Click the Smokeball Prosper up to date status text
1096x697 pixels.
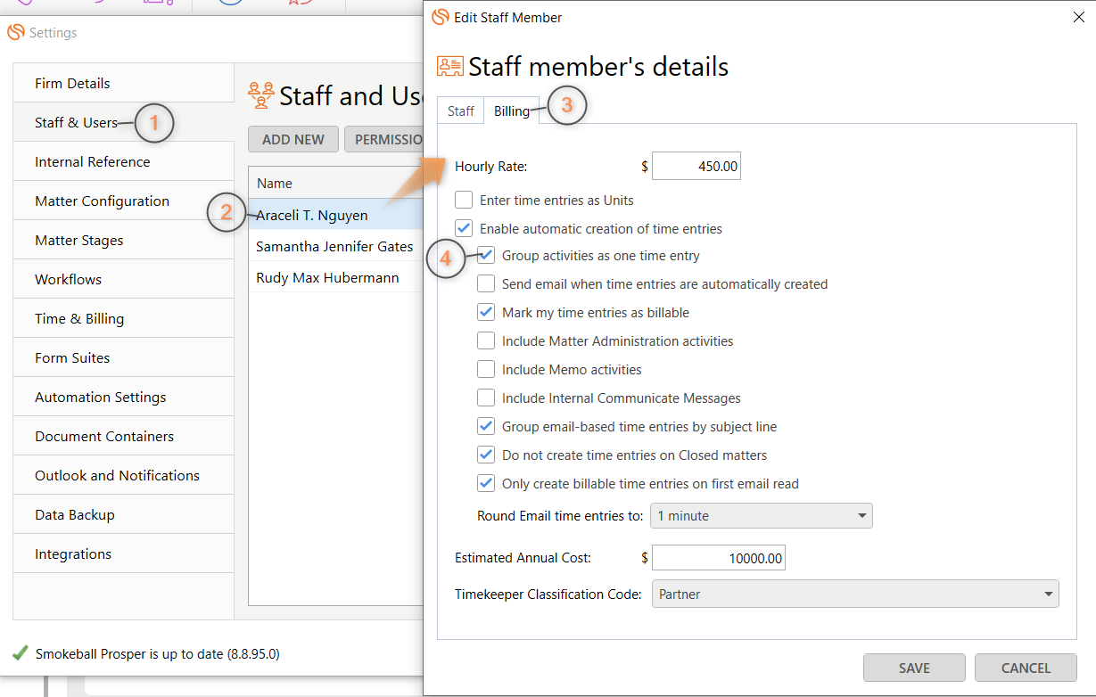157,654
